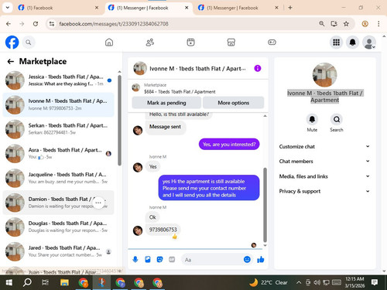
Task: Select Ivonne M conversation in list
Action: coord(58,104)
